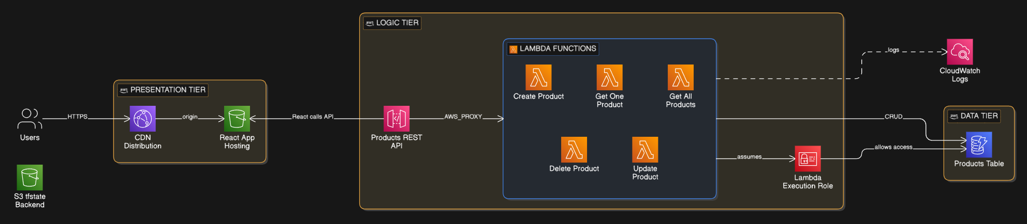Click the assumes edge label
This screenshot has height=224, width=1027.
click(x=750, y=157)
